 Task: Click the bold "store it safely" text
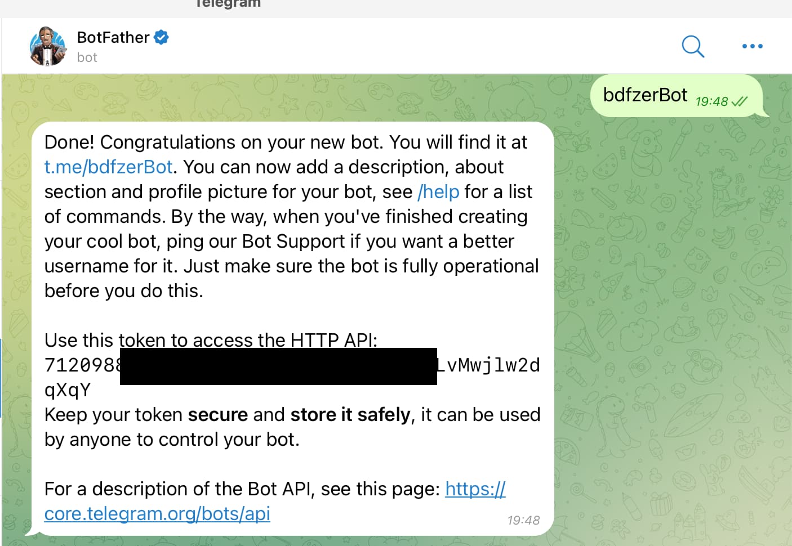pos(350,415)
